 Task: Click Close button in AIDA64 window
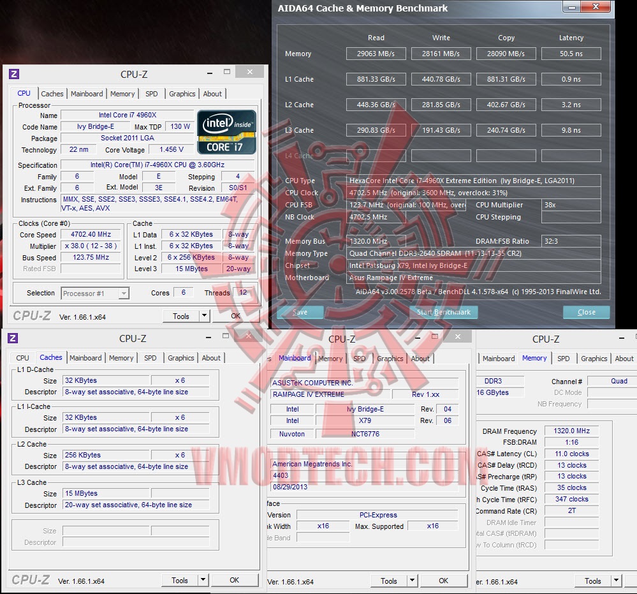point(586,312)
